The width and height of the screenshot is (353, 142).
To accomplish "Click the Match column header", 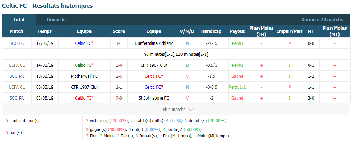I will pos(16,31).
